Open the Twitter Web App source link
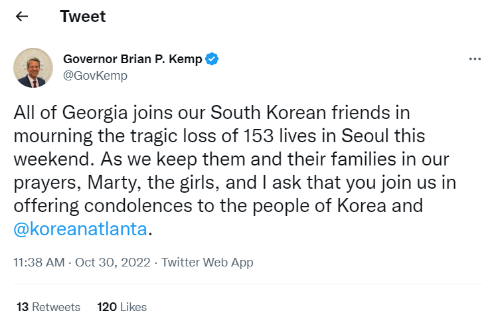The height and width of the screenshot is (319, 496). coord(207,262)
